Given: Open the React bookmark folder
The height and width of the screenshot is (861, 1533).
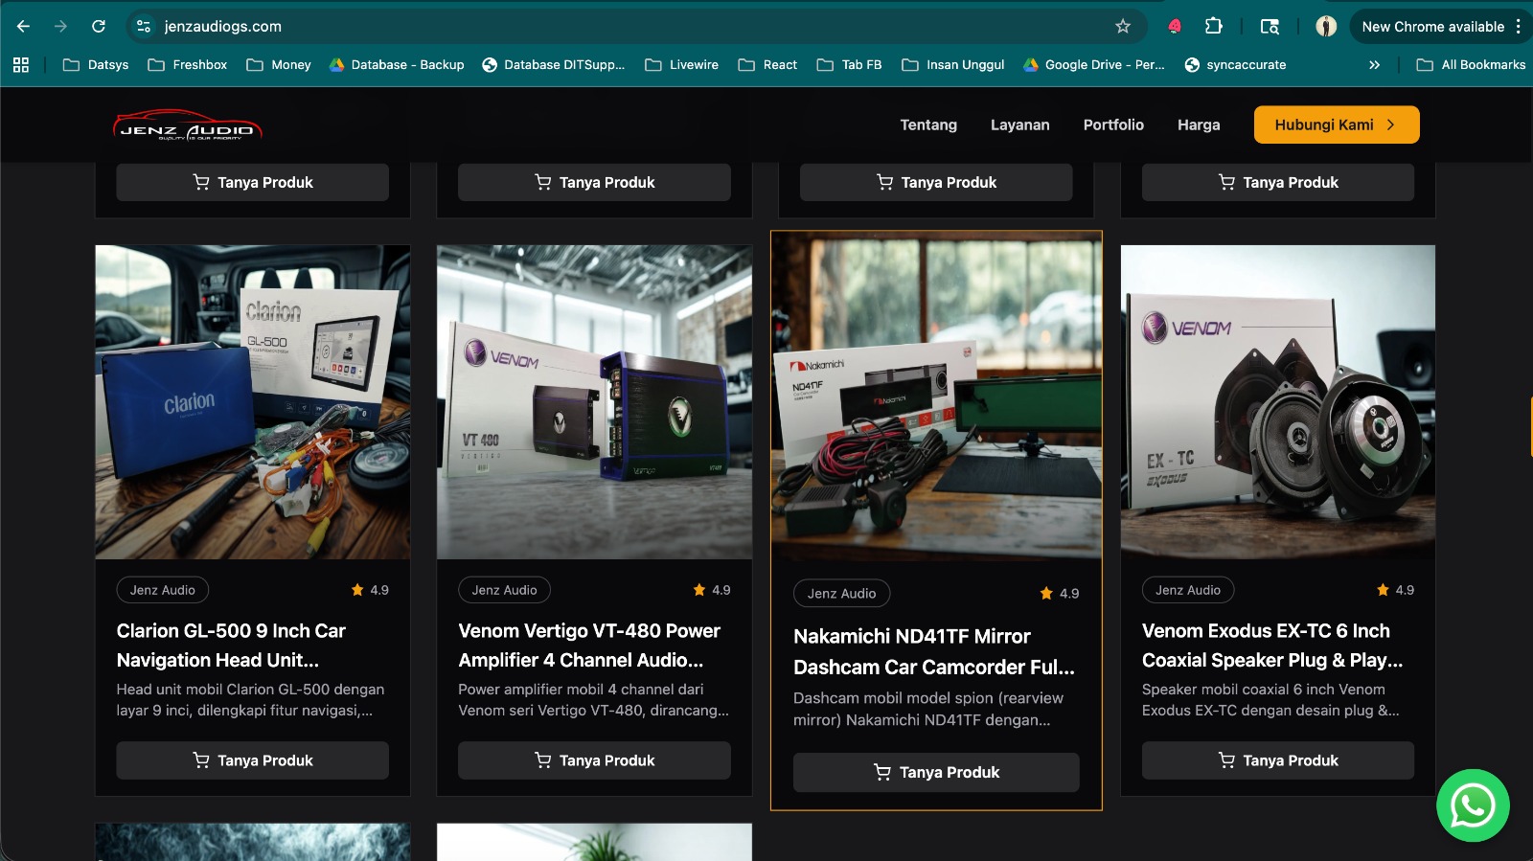Looking at the screenshot, I should click(767, 65).
